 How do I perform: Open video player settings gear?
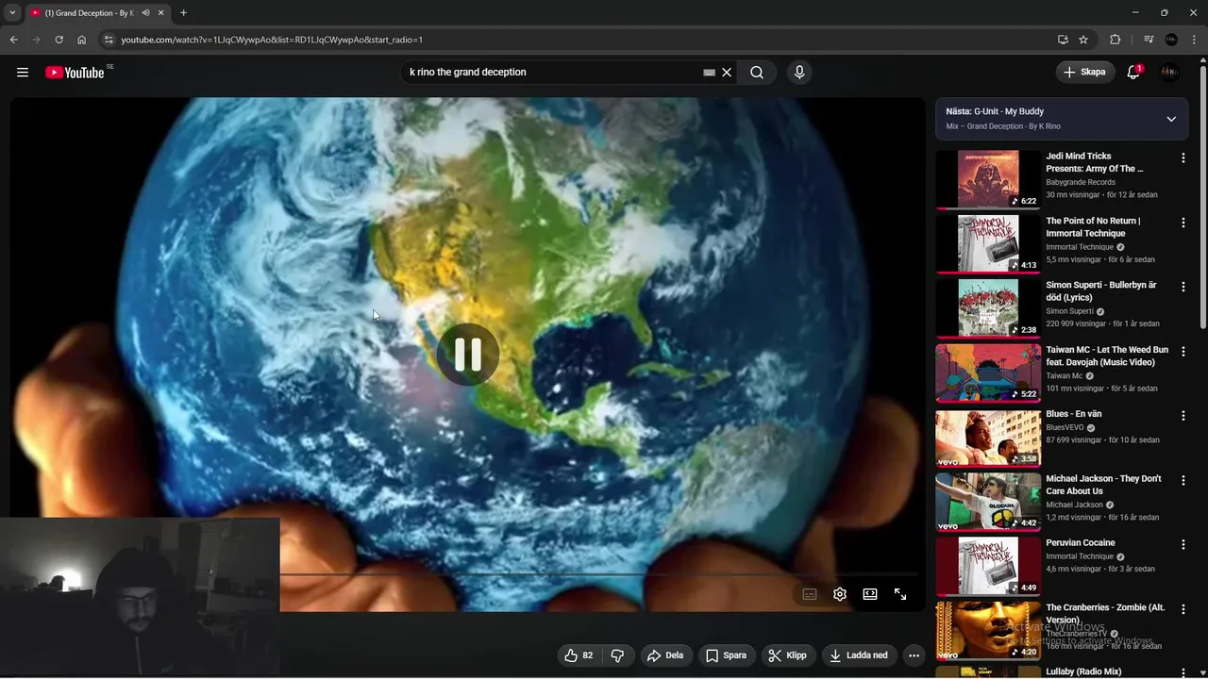point(840,594)
